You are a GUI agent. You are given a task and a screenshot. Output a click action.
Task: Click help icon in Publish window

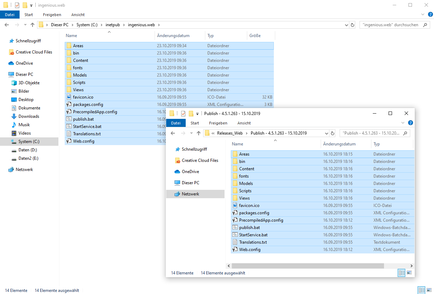[x=411, y=123]
